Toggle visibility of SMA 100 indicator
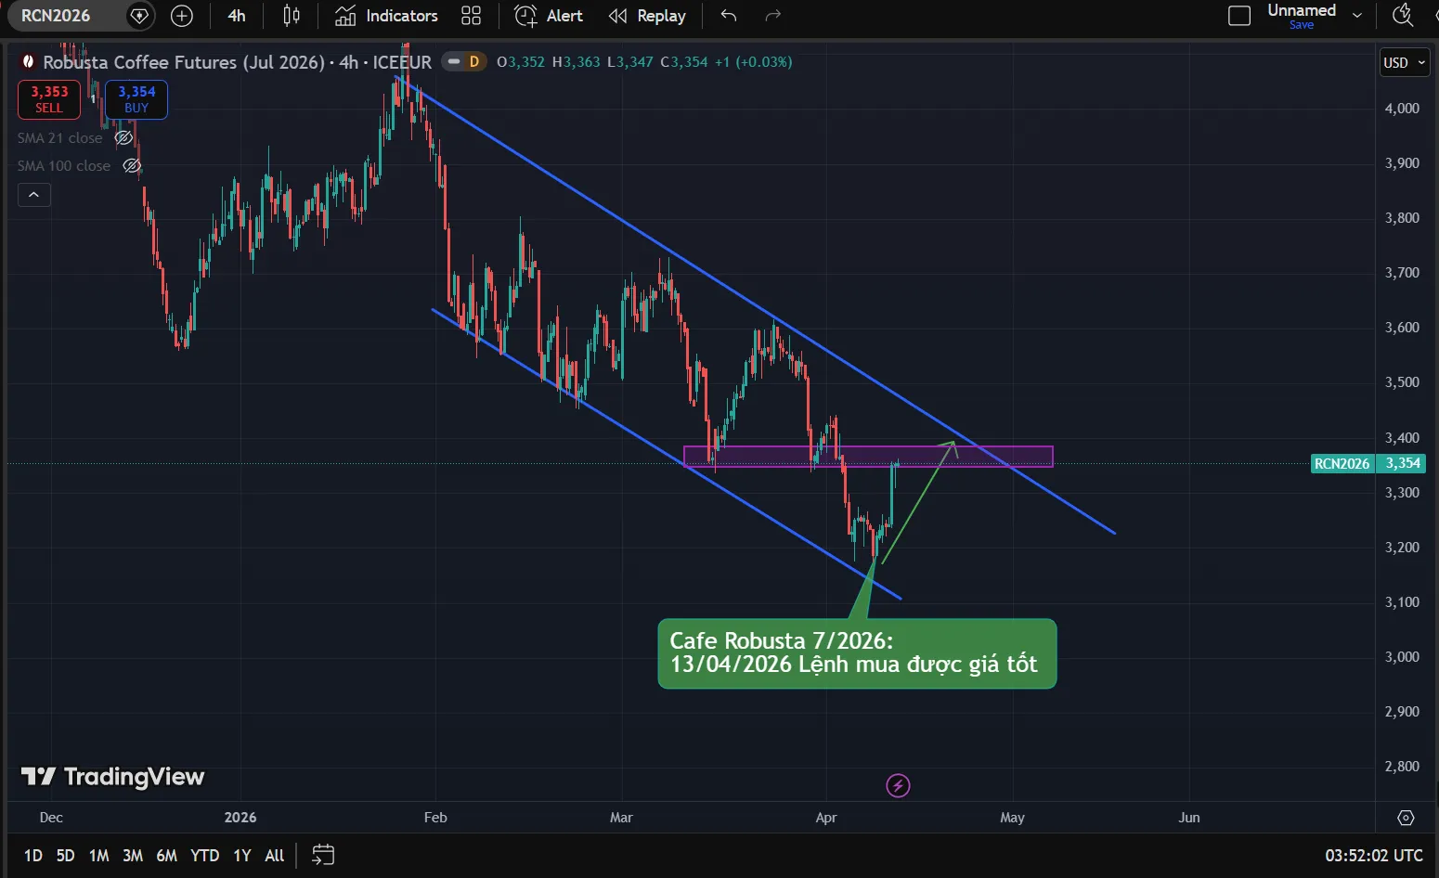 [x=132, y=166]
